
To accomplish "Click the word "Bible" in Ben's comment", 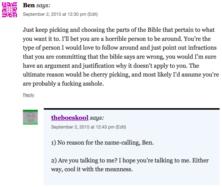I will [x=155, y=30].
